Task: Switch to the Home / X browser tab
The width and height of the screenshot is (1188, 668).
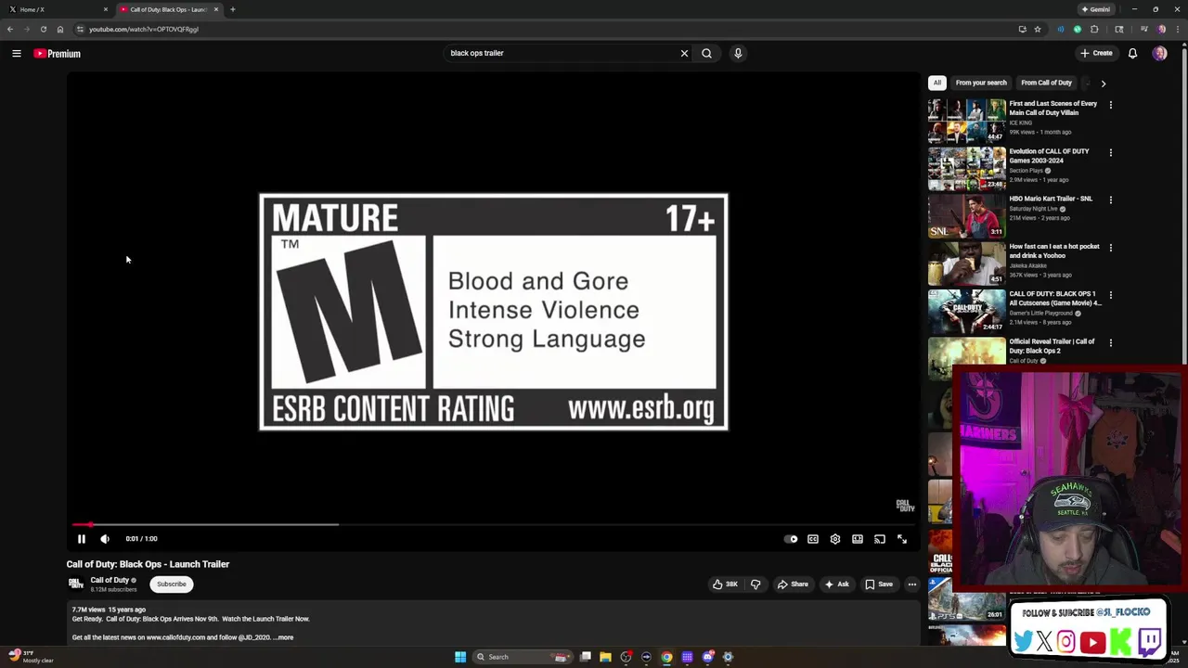Action: [x=56, y=9]
